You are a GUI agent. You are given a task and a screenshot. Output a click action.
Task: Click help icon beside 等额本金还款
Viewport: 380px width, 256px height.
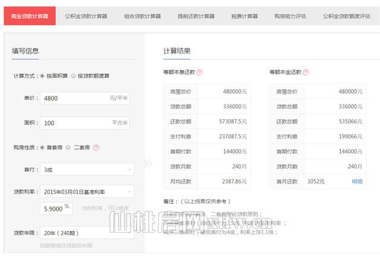(306, 72)
